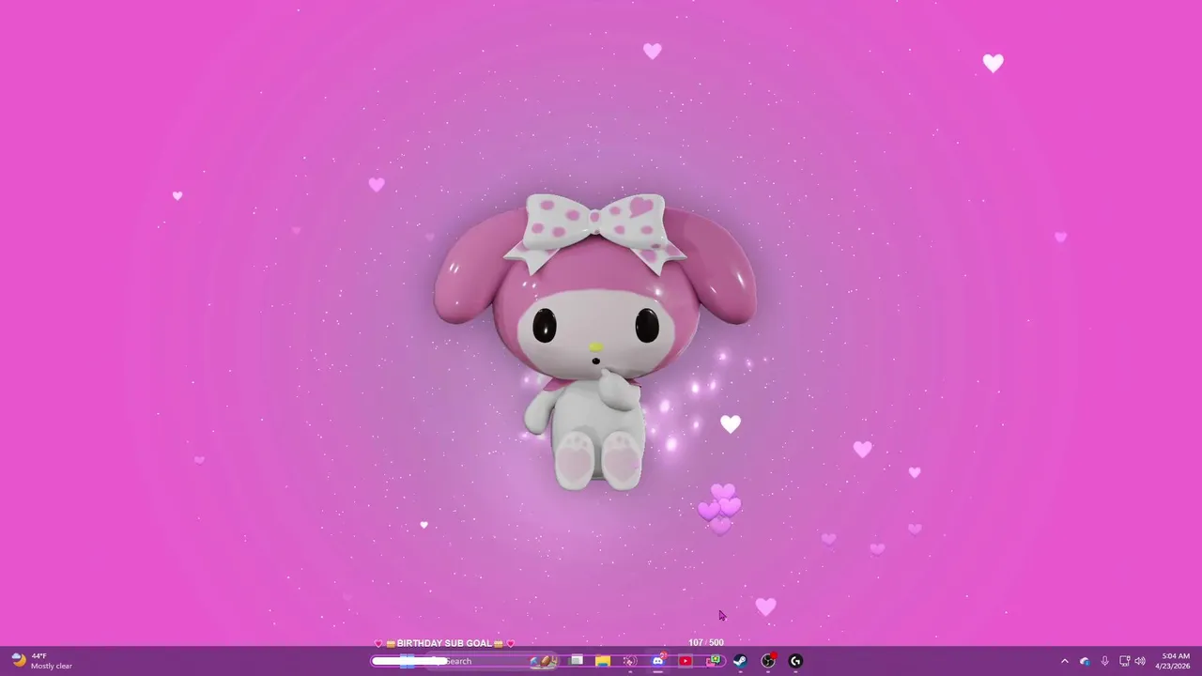The image size is (1202, 676).
Task: Expand the hidden system tray icons
Action: (1064, 661)
